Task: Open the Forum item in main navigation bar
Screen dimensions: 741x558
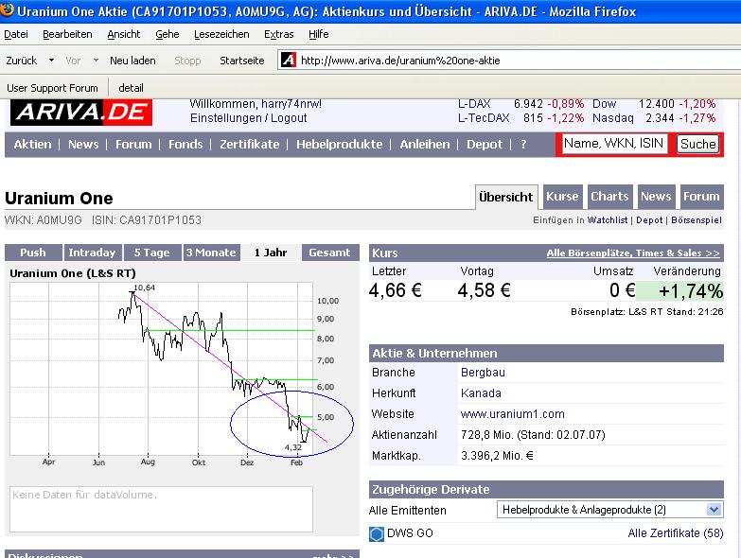Action: [133, 145]
